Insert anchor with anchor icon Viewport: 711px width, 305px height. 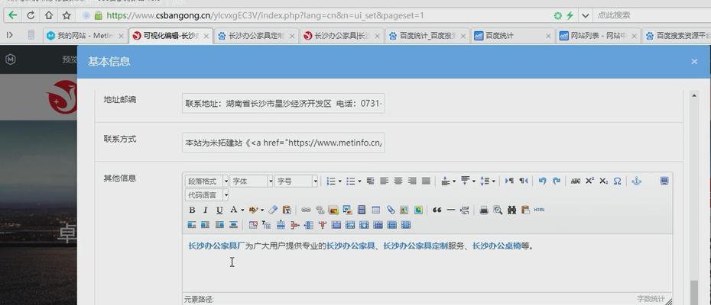click(x=637, y=181)
